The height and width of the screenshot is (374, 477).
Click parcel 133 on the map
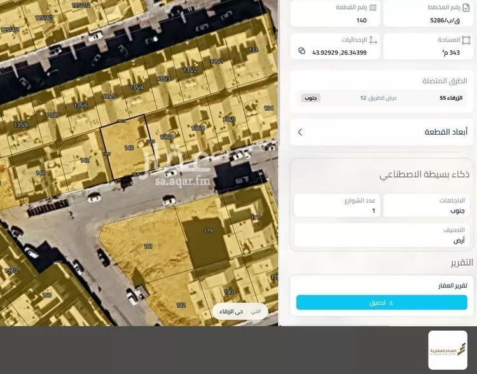tap(253, 50)
